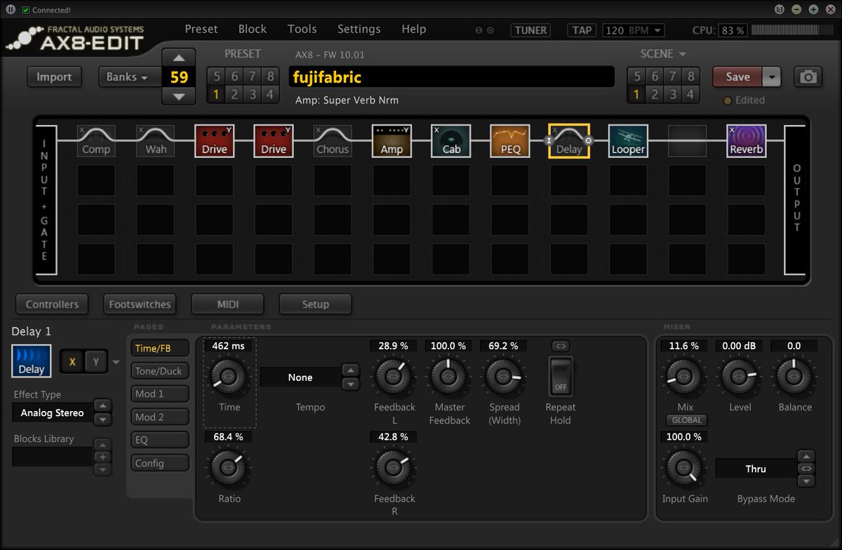Click the preset name field fujifabric
The height and width of the screenshot is (550, 842).
coord(451,77)
